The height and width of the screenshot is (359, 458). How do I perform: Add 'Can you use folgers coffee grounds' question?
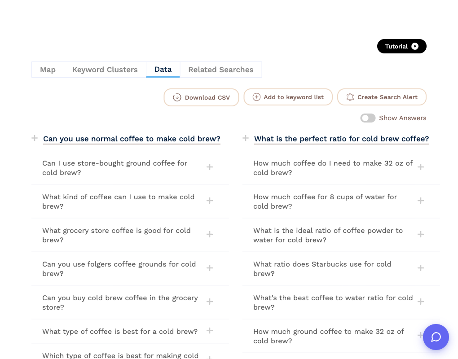pyautogui.click(x=209, y=268)
